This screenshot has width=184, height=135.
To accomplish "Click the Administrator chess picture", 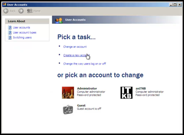I will [x=68, y=93].
